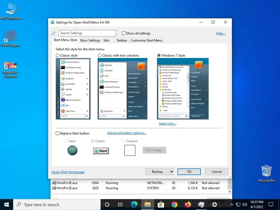Switch to Start Menu Style tab
The width and height of the screenshot is (280, 210).
pos(65,40)
